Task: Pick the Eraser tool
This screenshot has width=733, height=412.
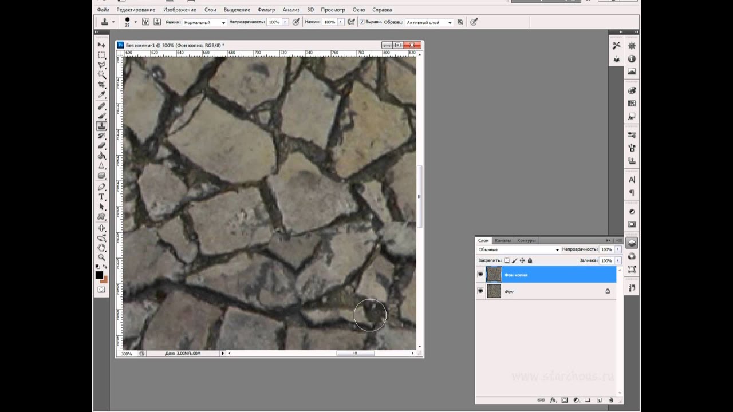Action: 101,145
